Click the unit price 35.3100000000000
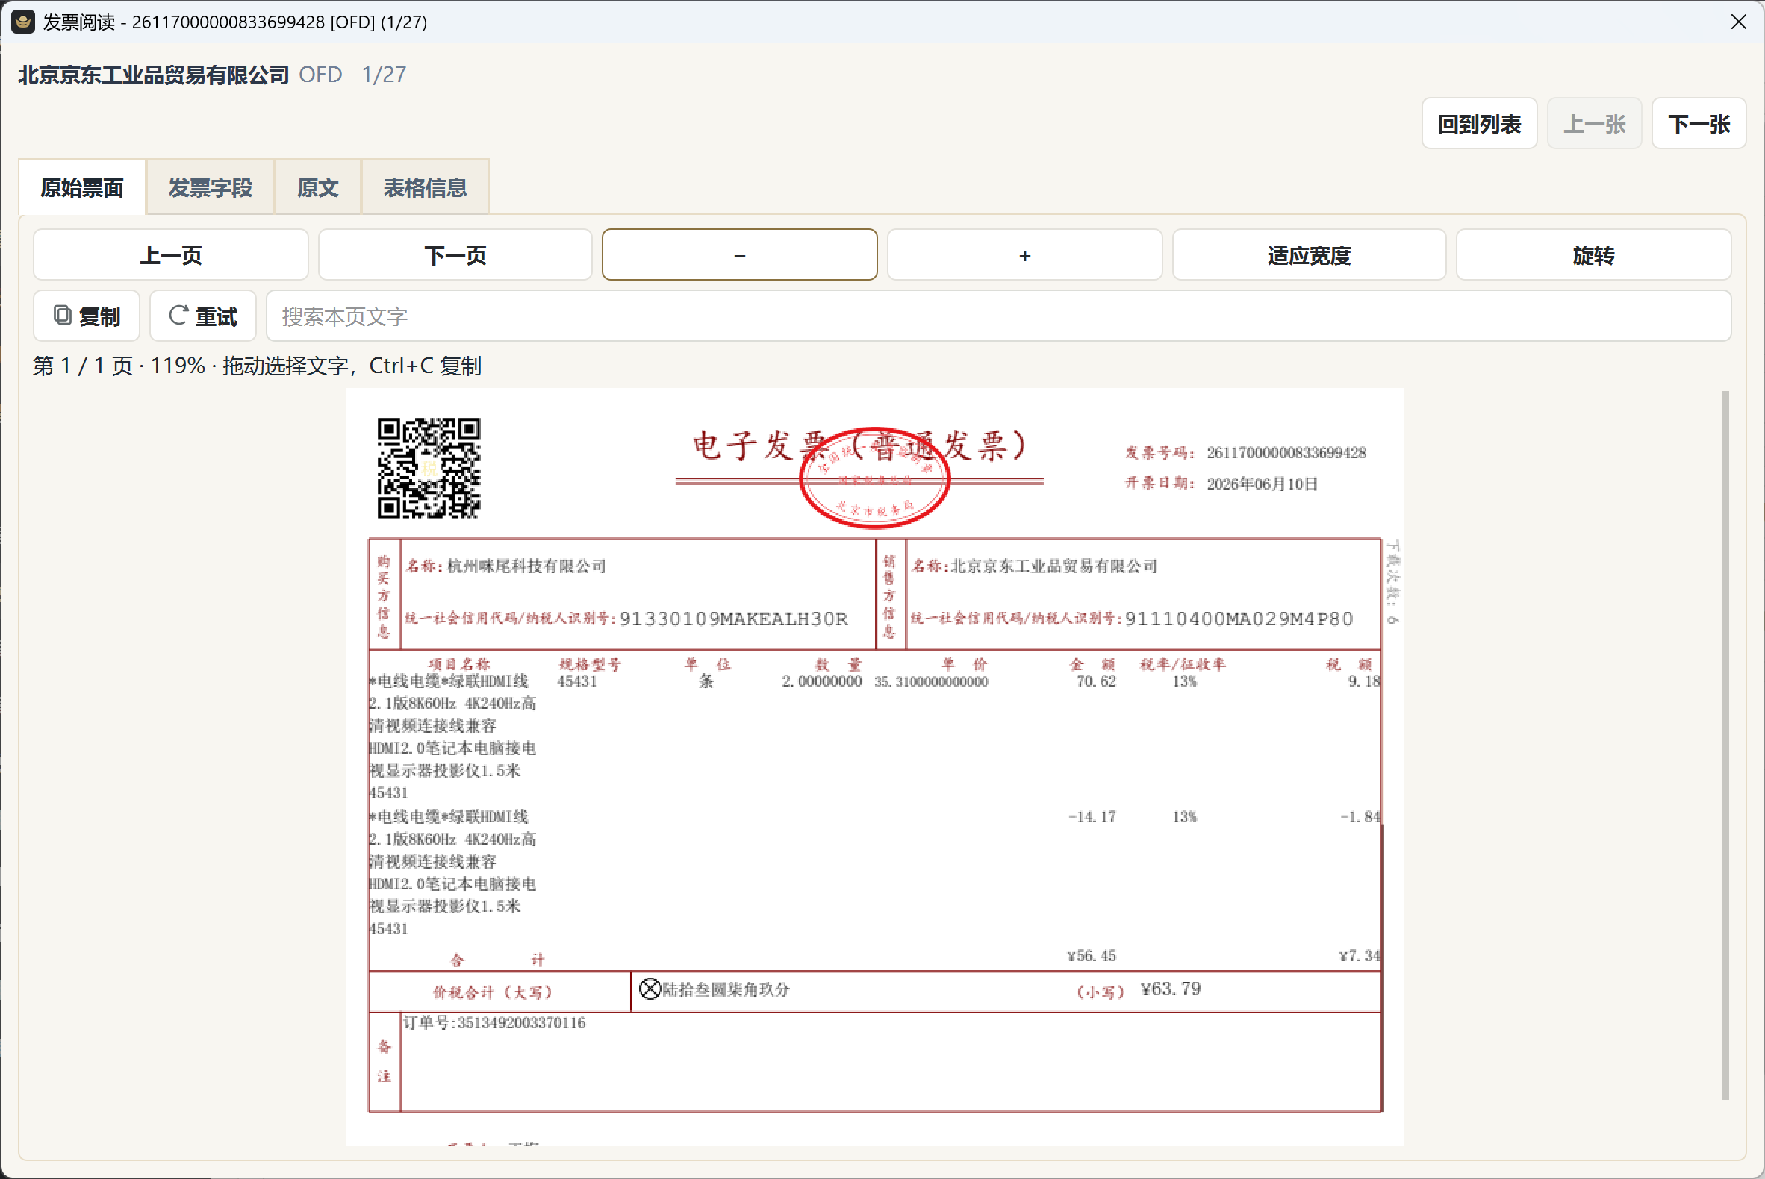The height and width of the screenshot is (1179, 1765). click(x=930, y=681)
